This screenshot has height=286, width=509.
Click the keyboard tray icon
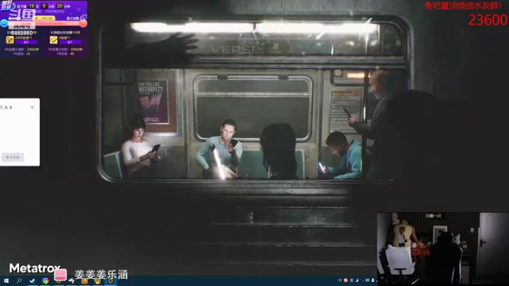[368, 280]
